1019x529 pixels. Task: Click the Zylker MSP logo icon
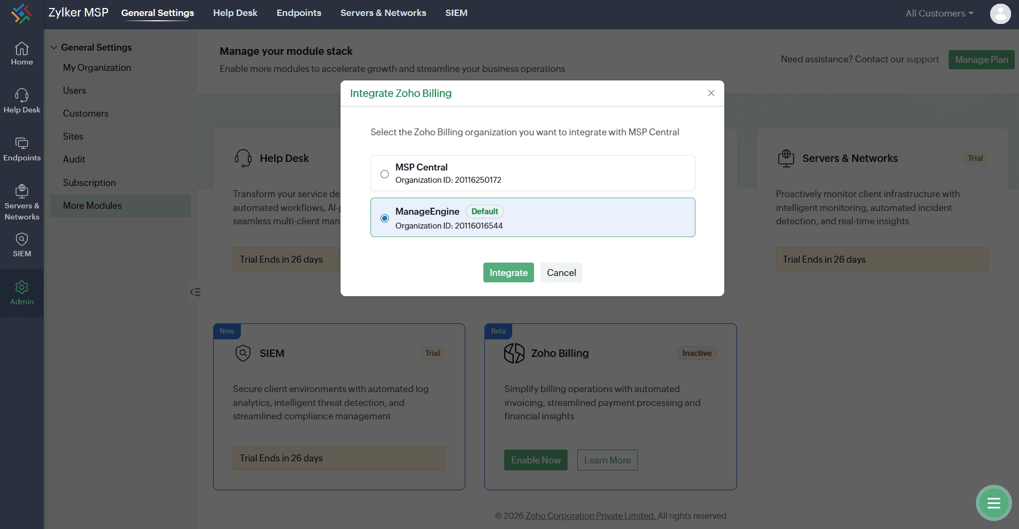(x=21, y=13)
